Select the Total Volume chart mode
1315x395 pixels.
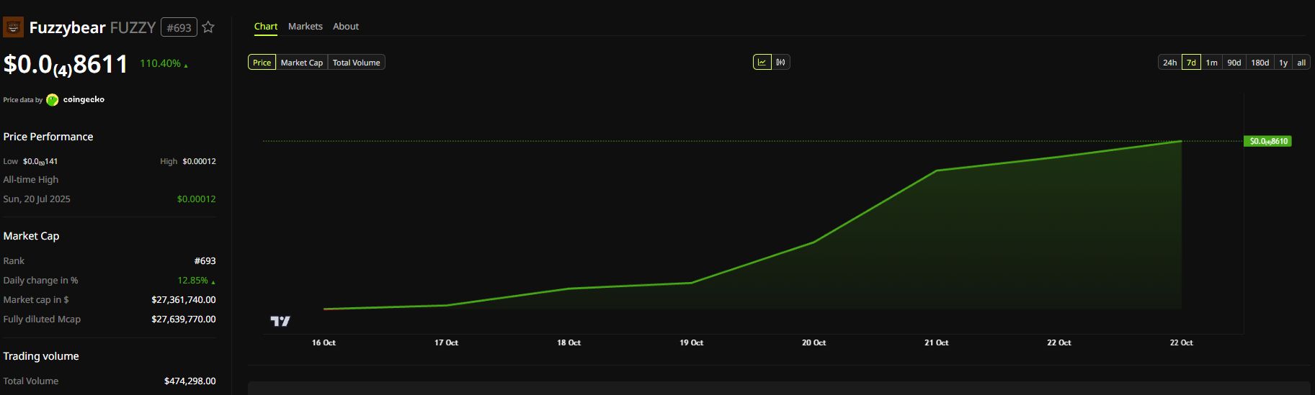pos(357,63)
